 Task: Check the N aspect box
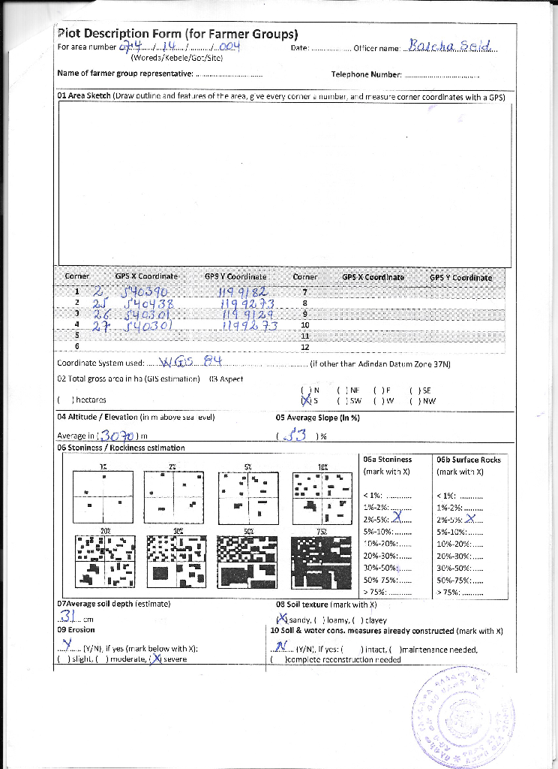pos(306,391)
